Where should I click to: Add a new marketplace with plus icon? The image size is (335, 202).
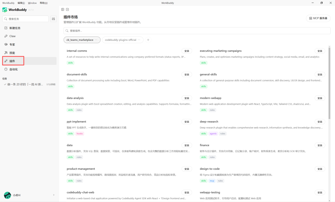[148, 40]
